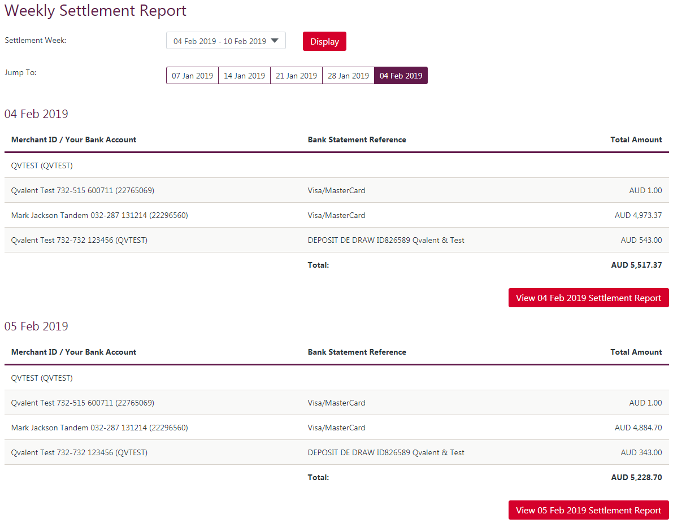Screen dimensions: 673x523
Task: Jump to 14 Jan 2019 week
Action: (x=244, y=76)
